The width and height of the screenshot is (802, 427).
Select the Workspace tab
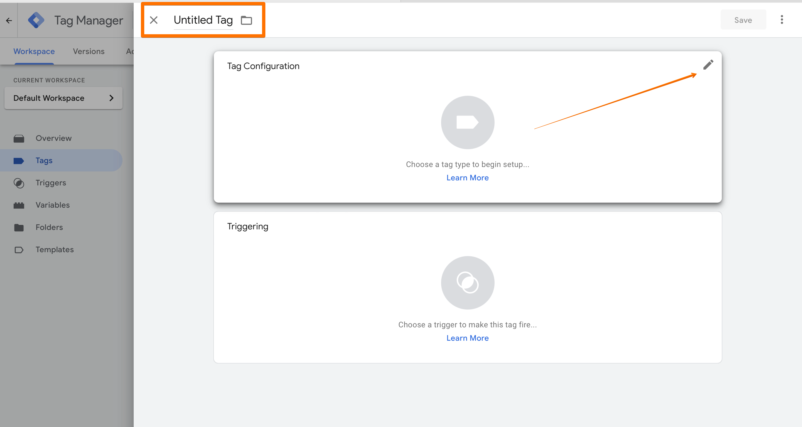34,51
